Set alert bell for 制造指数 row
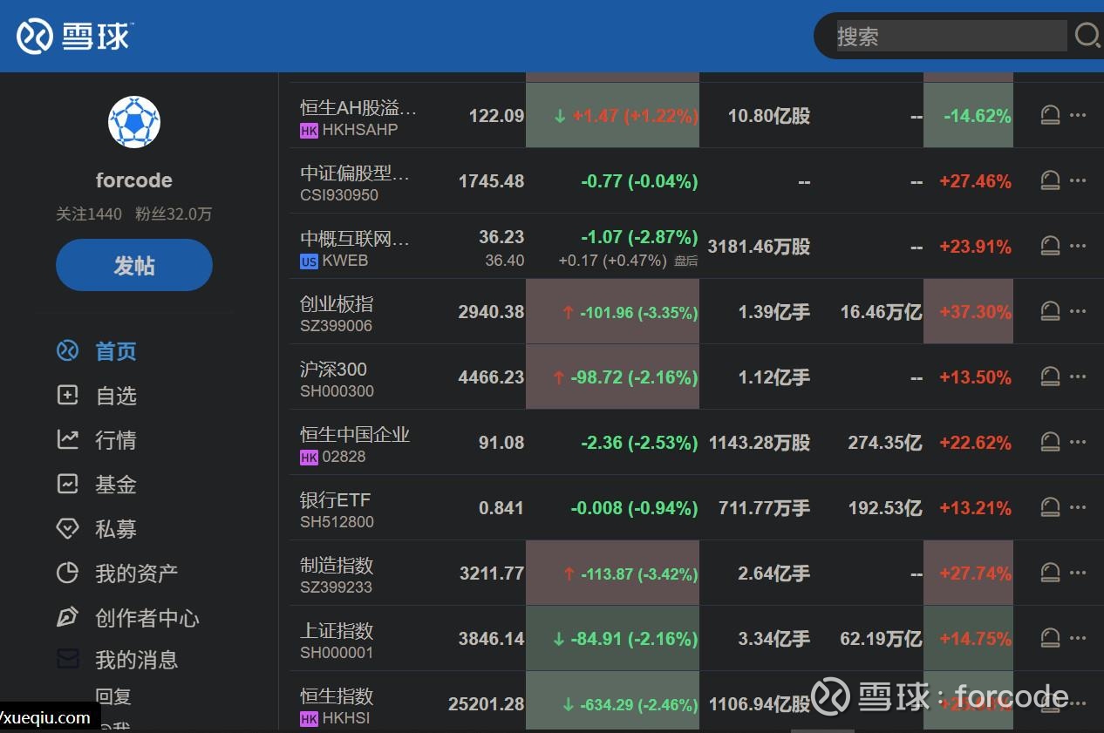The image size is (1104, 733). coord(1051,573)
